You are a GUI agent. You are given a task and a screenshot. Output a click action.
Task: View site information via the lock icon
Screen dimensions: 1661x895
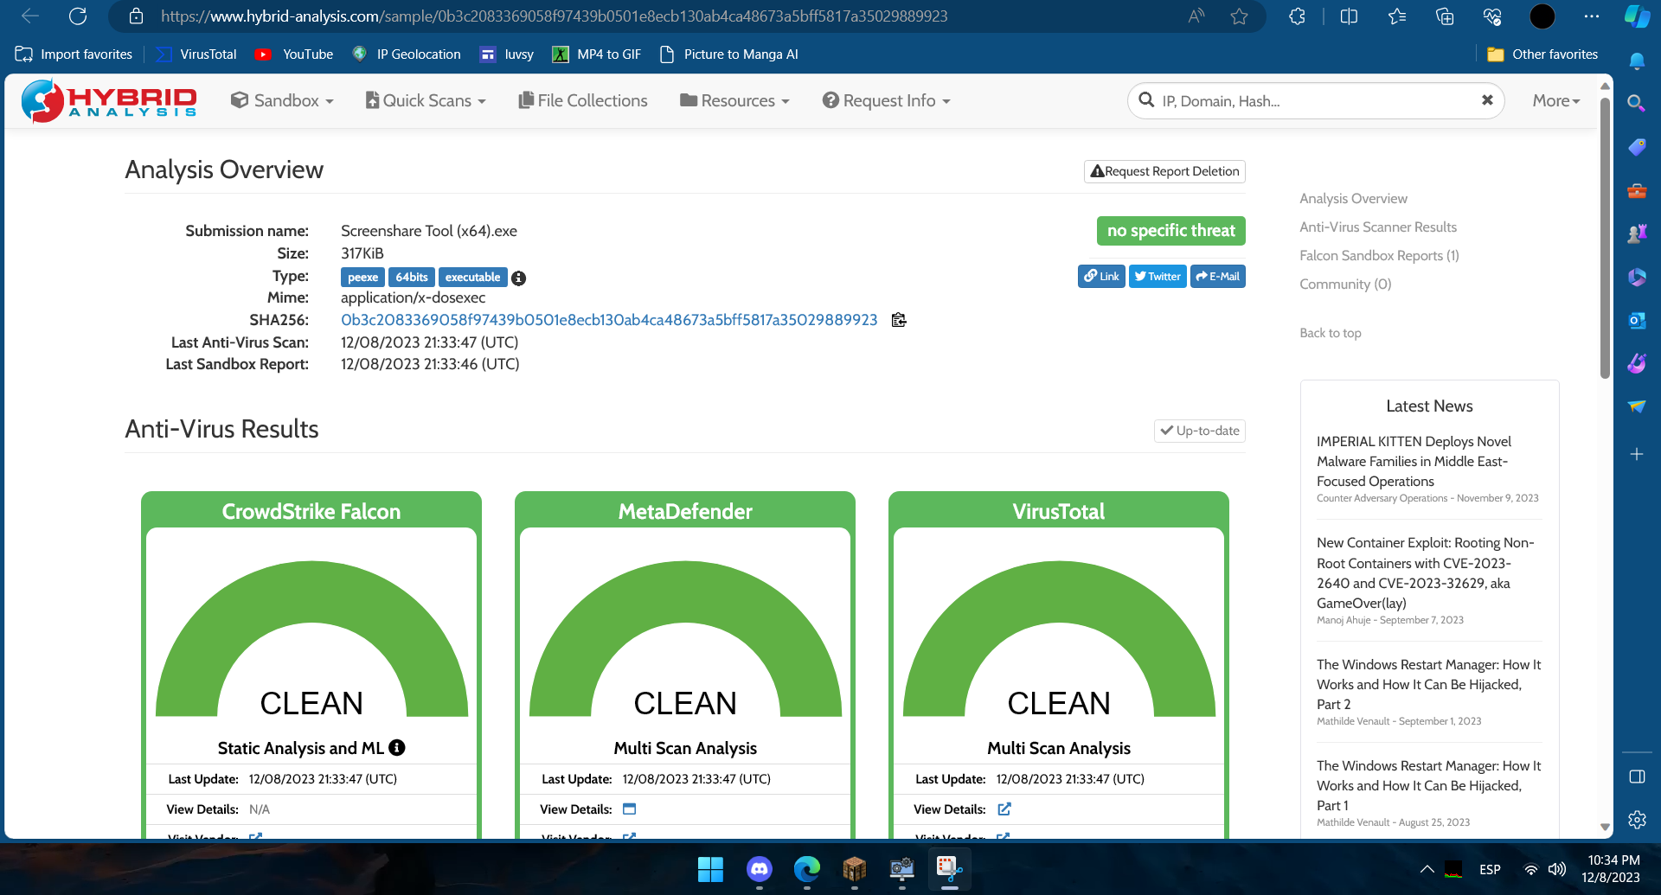point(136,16)
